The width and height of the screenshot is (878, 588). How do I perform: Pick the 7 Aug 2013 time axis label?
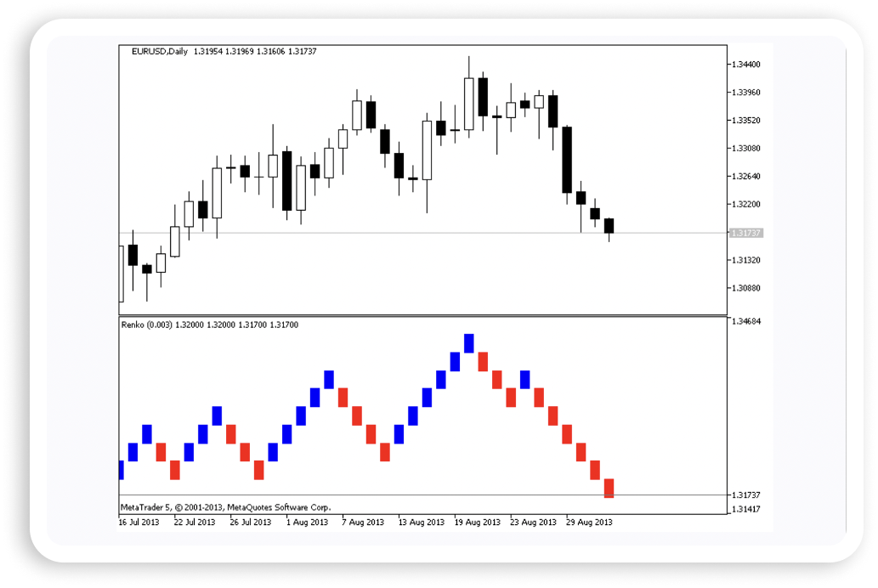(363, 522)
